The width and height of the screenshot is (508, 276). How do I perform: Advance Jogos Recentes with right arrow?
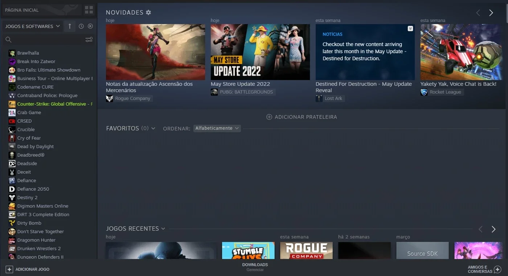pyautogui.click(x=493, y=229)
